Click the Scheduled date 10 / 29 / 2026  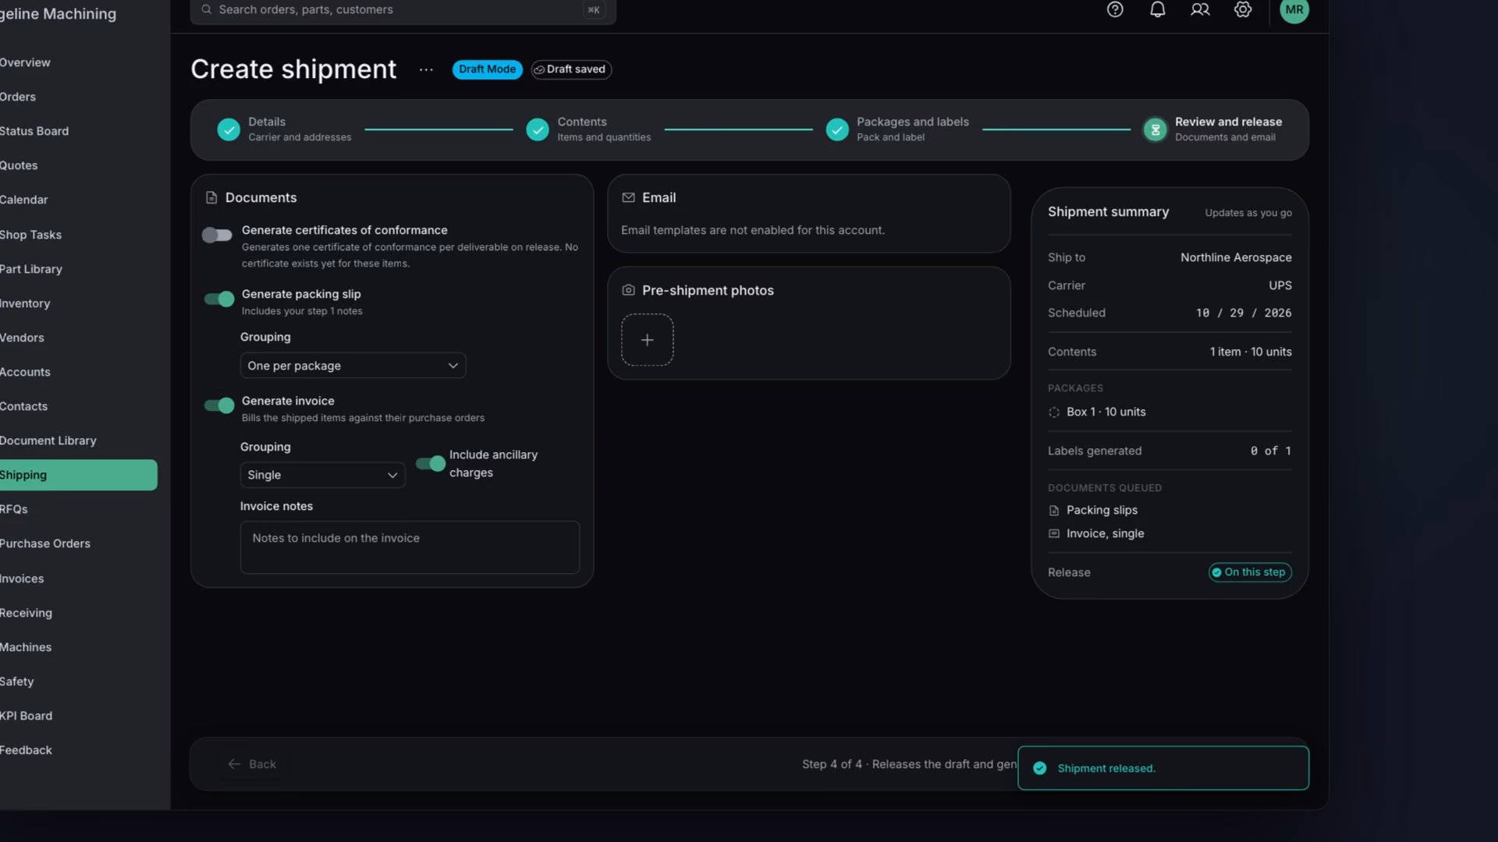pos(1243,313)
